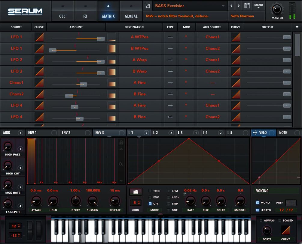
Task: Save preset with the floppy disk icon
Action: [x=148, y=6]
